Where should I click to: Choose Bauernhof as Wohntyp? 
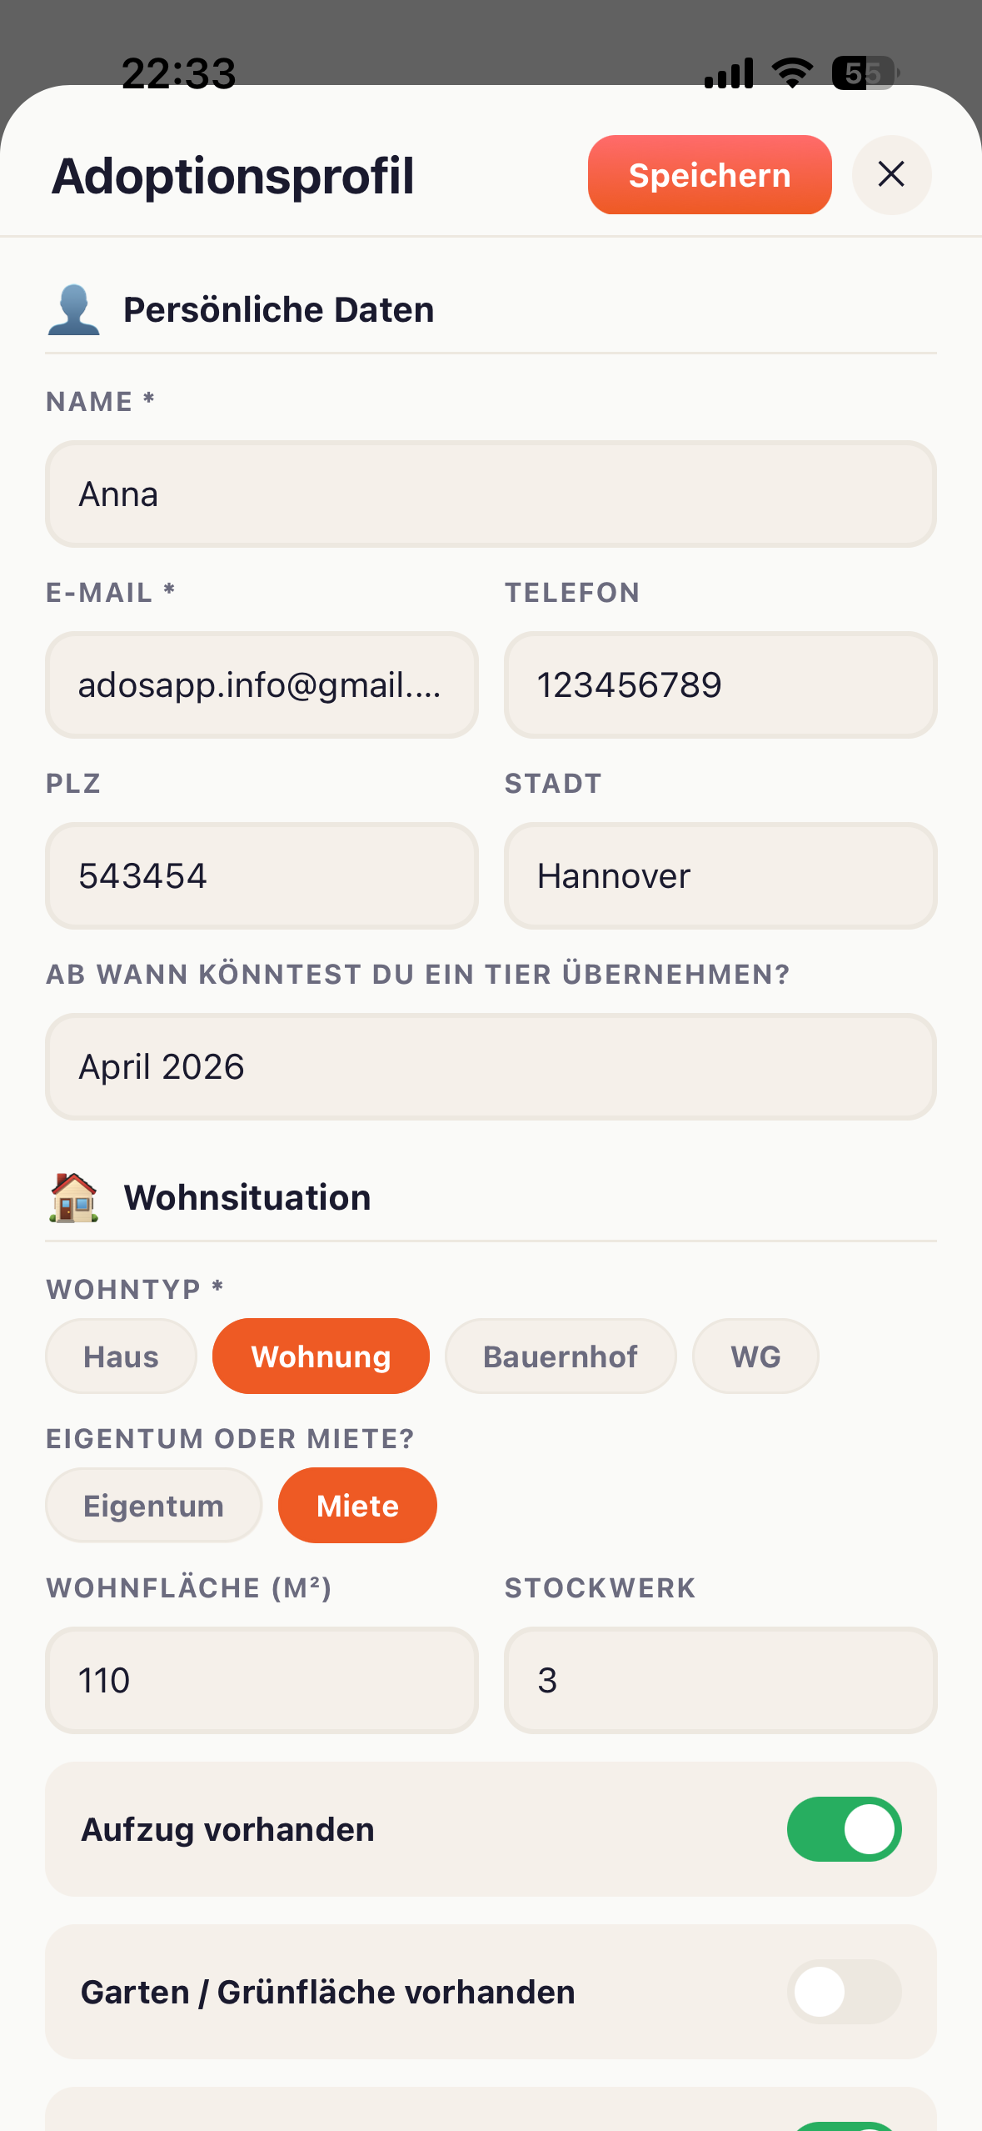pyautogui.click(x=560, y=1356)
